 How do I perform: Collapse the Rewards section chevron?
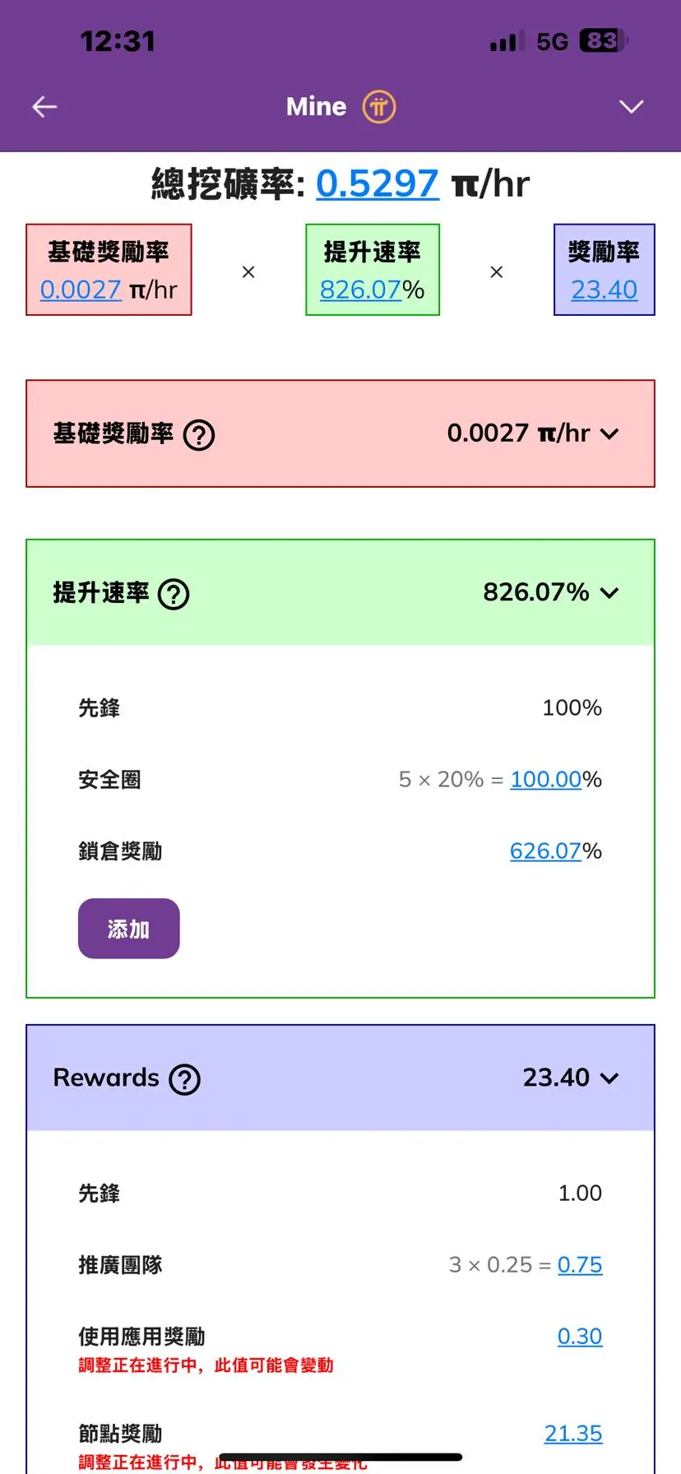pos(609,1078)
